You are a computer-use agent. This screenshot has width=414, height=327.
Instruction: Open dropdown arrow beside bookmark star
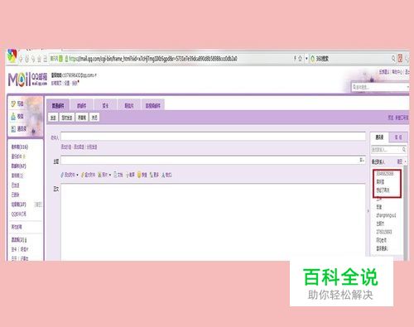(306, 59)
